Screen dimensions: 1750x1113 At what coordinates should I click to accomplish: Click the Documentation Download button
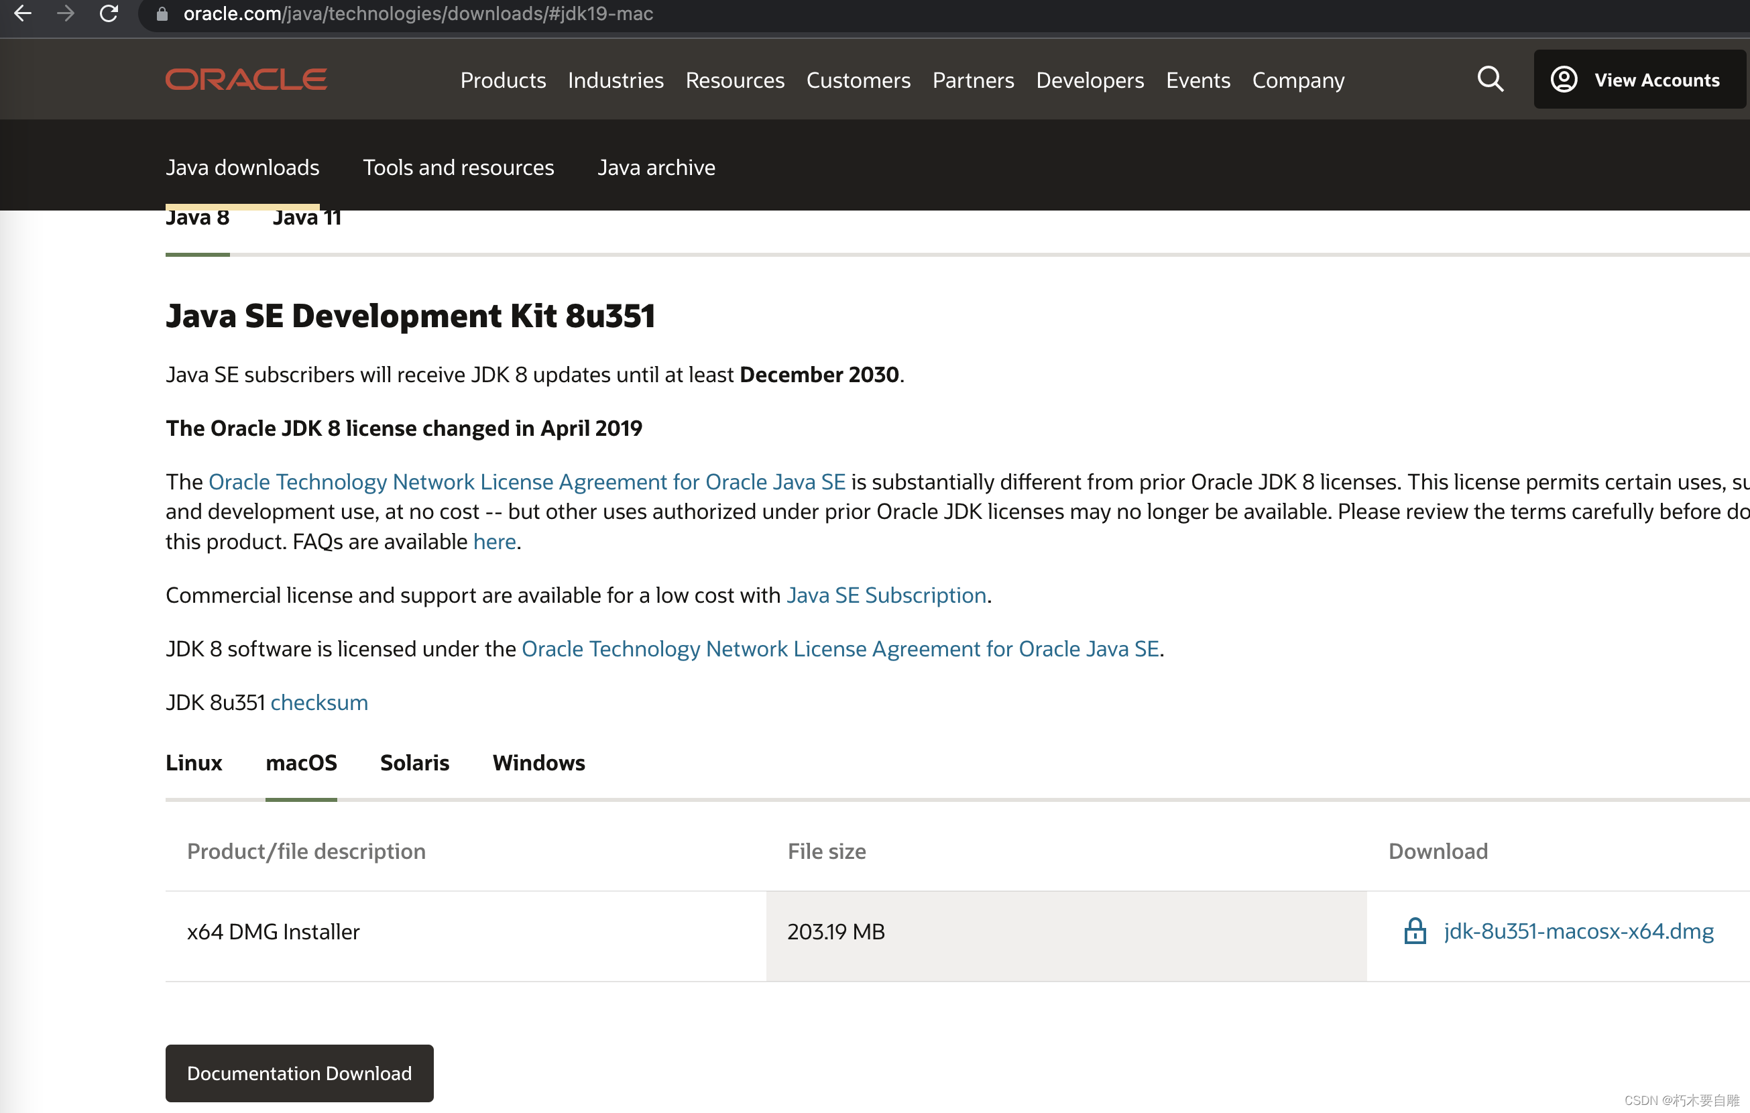(300, 1073)
